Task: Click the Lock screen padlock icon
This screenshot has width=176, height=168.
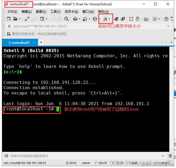Action: click(x=138, y=19)
